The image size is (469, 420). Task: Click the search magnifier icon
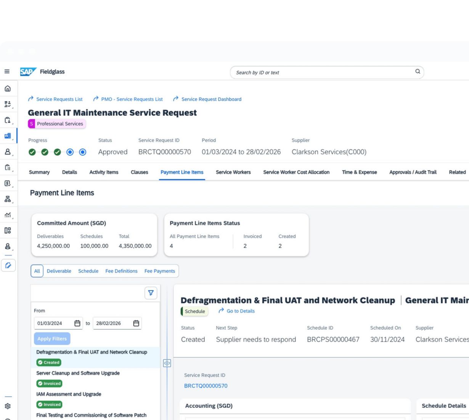[418, 71]
